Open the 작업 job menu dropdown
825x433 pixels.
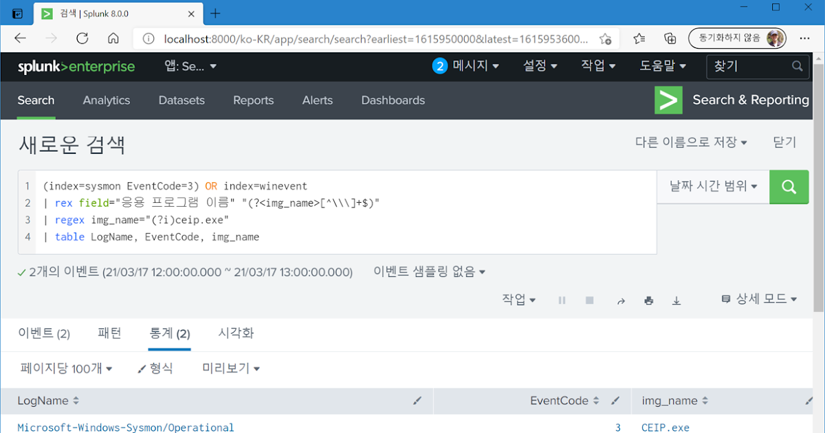pos(518,300)
